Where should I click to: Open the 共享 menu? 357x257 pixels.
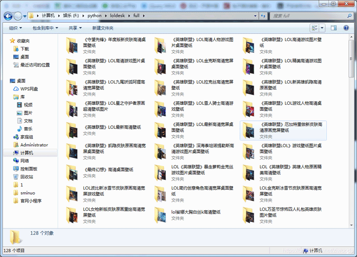[x=75, y=28]
